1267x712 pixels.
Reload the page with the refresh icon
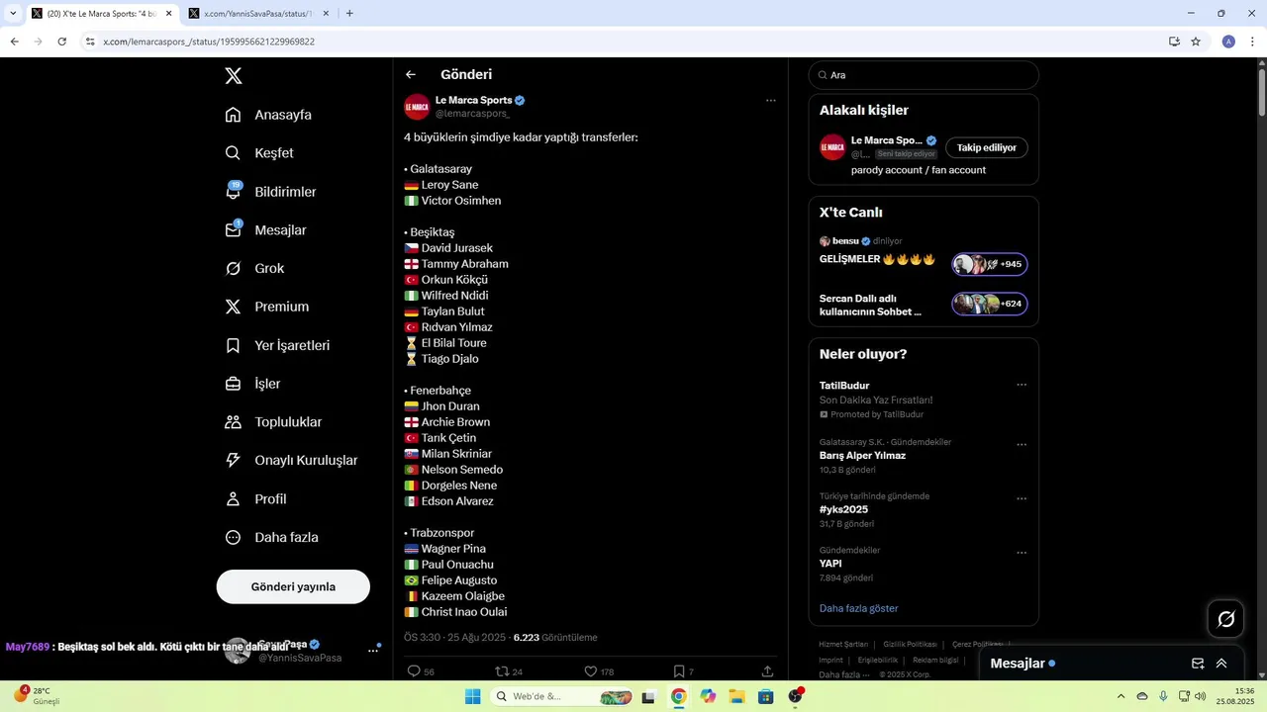coord(61,42)
